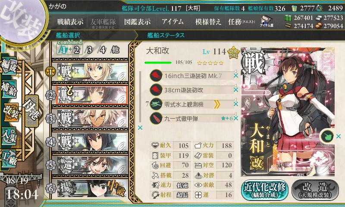
Task: Click the 近代化改修 modernization button
Action: [x=265, y=190]
